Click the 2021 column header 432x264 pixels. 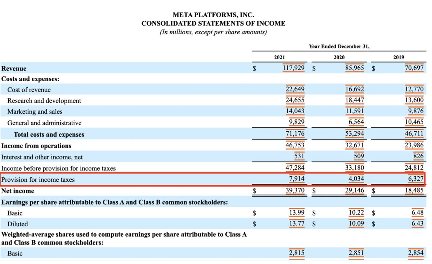click(280, 57)
